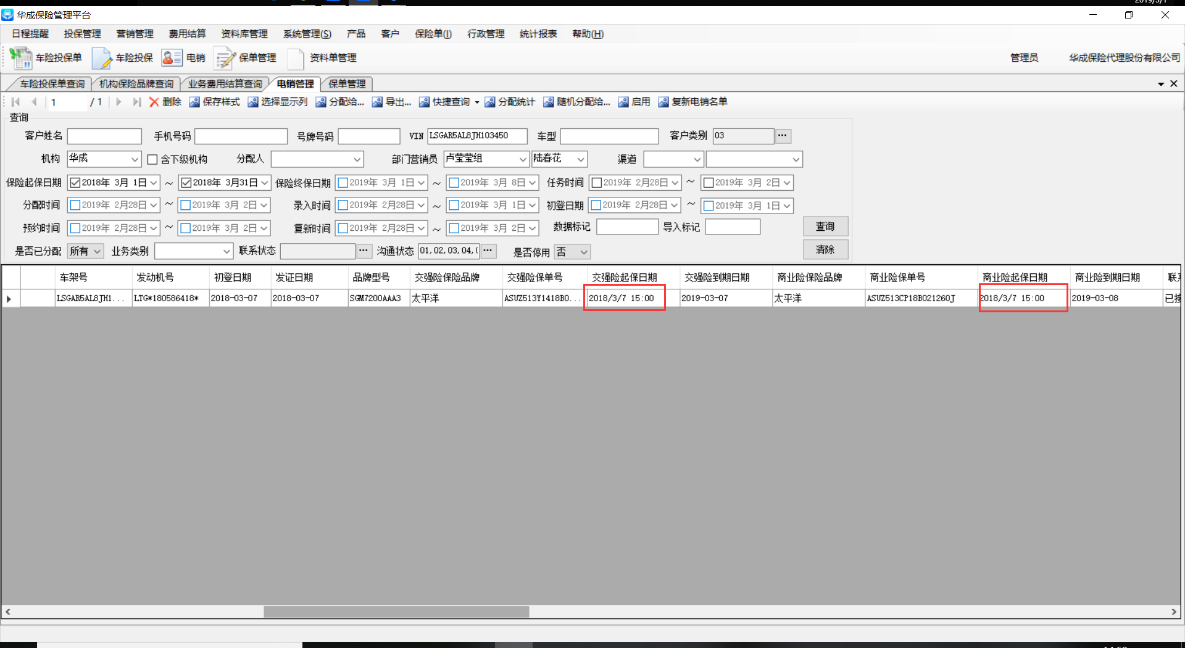Open the tab list arrow beside the tab-strip X
This screenshot has width=1185, height=648.
coord(1161,84)
